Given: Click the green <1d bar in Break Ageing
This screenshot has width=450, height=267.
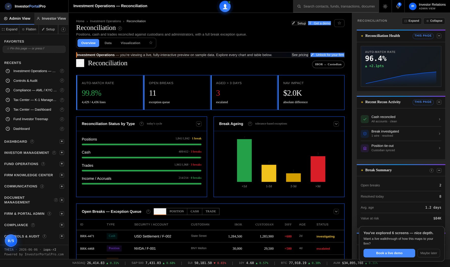Looking at the screenshot, I should [x=244, y=160].
